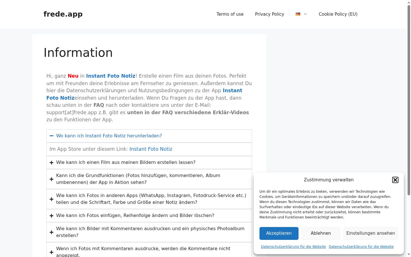Click the page vertical scrollbar thumb
The width and height of the screenshot is (411, 257).
tap(409, 100)
